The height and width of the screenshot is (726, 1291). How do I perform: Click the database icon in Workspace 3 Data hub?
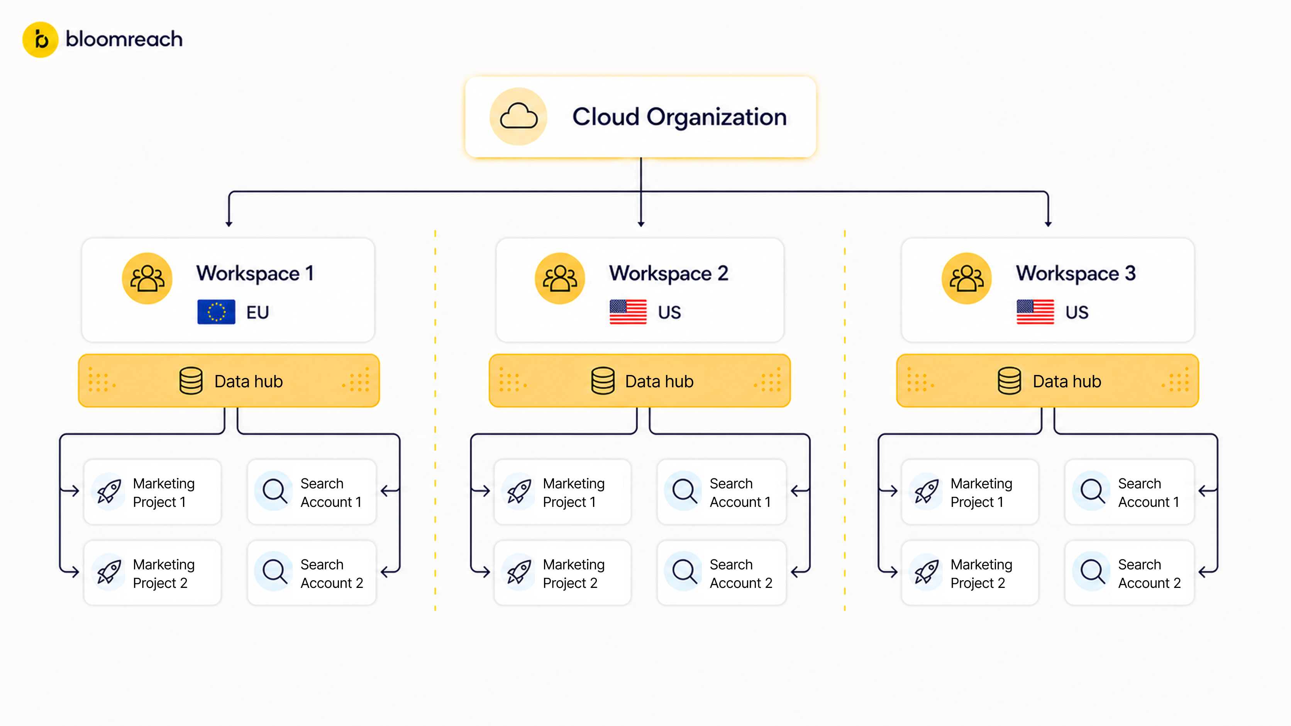(x=1009, y=381)
